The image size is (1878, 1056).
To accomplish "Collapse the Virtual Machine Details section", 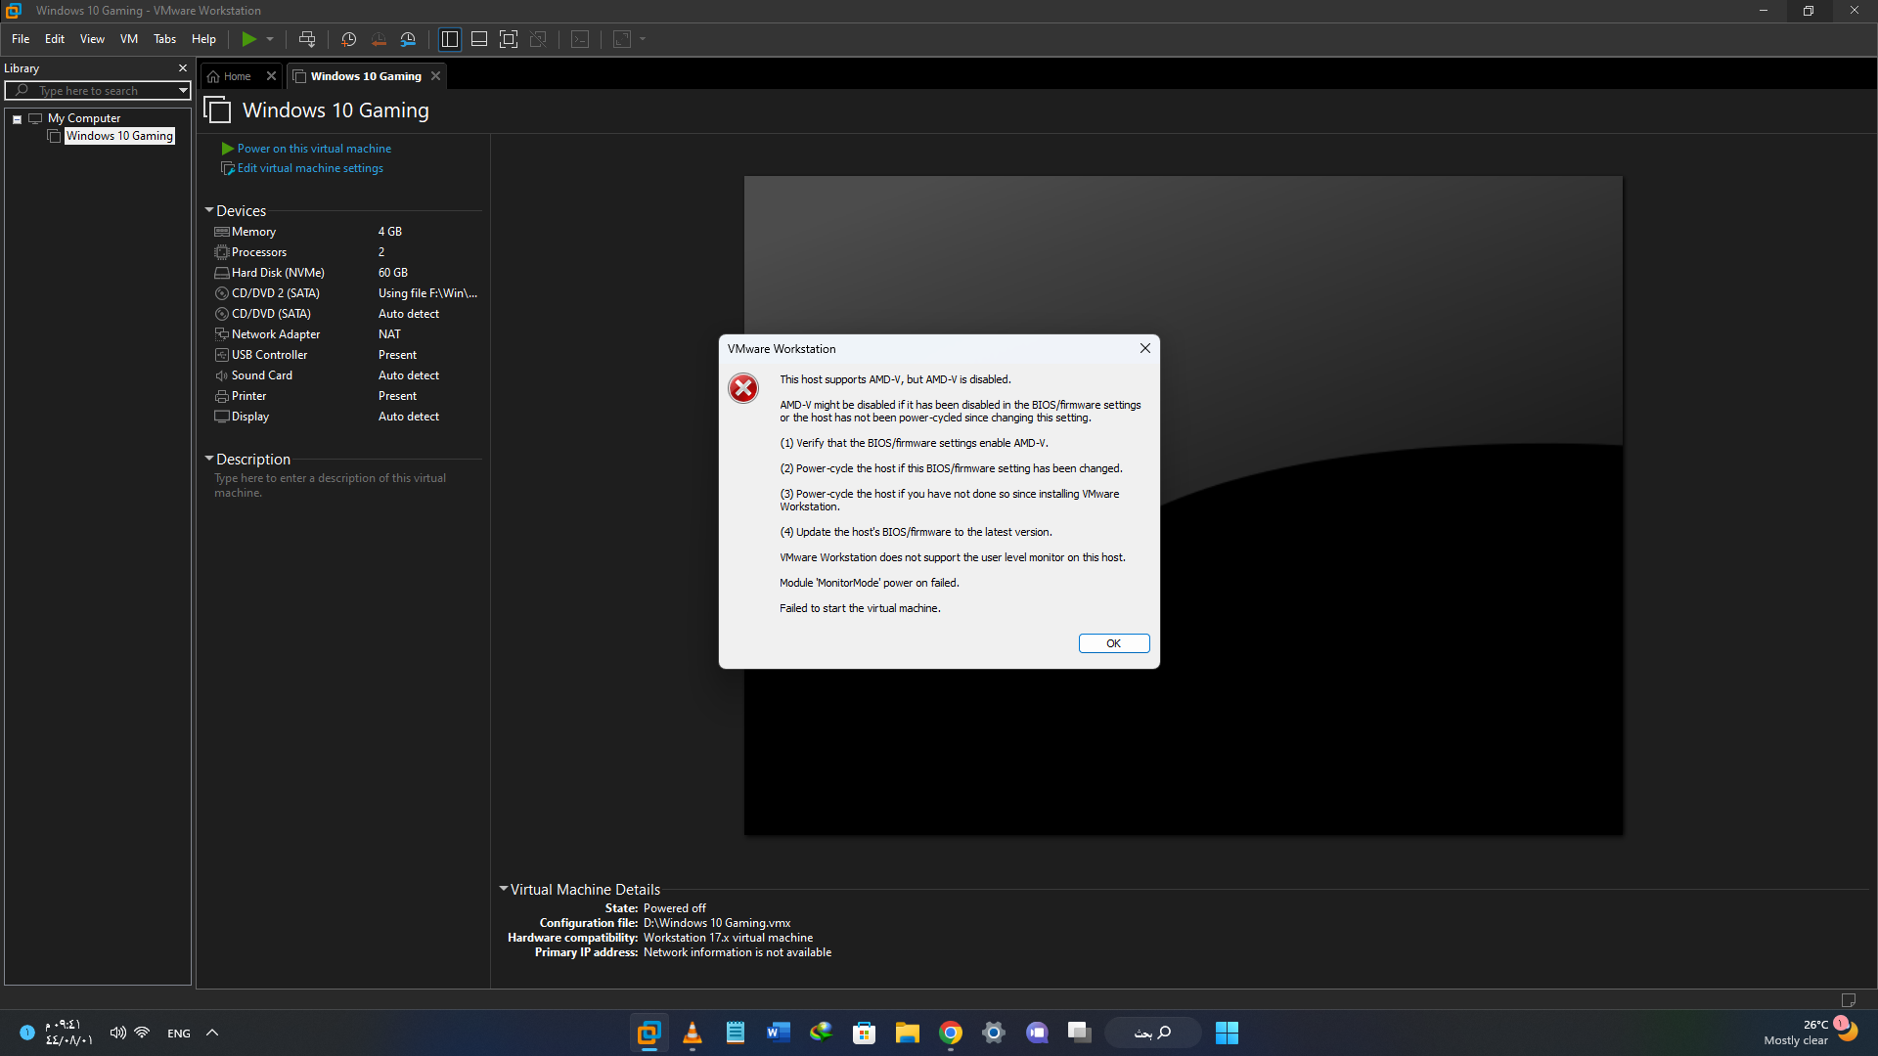I will click(x=504, y=889).
